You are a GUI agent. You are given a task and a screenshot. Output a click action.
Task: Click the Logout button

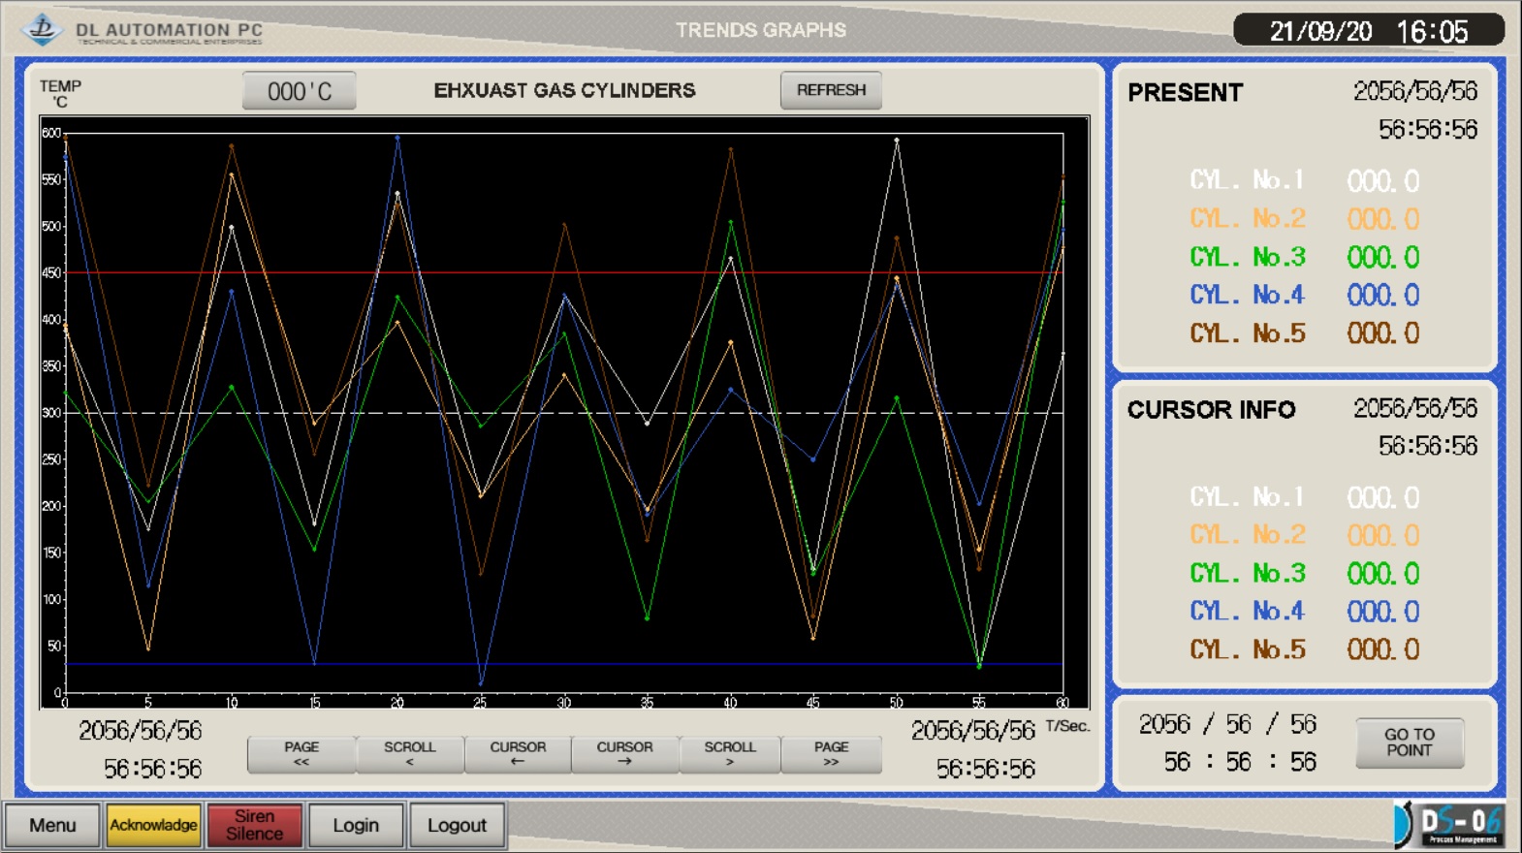tap(457, 825)
